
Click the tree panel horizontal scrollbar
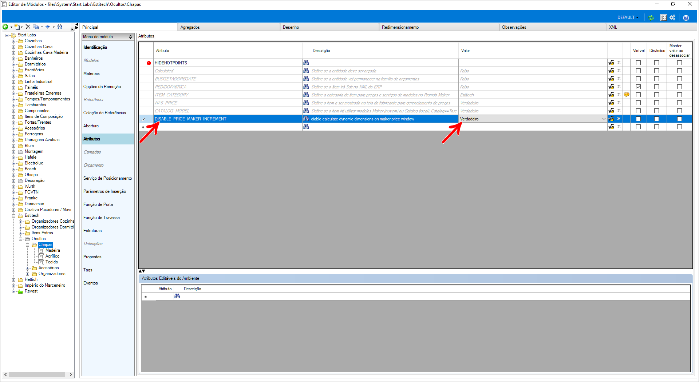(x=36, y=374)
